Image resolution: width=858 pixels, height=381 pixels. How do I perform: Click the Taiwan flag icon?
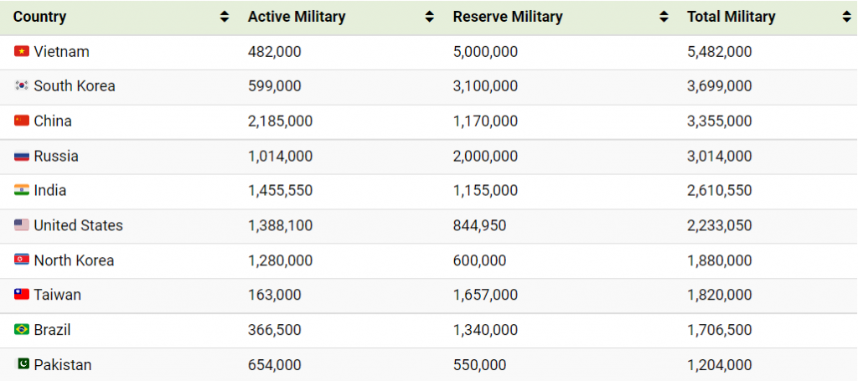22,295
